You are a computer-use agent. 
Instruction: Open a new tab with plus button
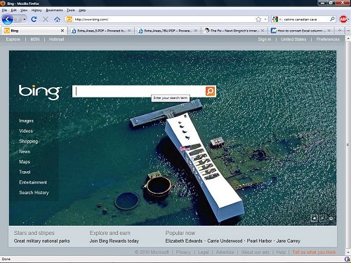pos(340,30)
